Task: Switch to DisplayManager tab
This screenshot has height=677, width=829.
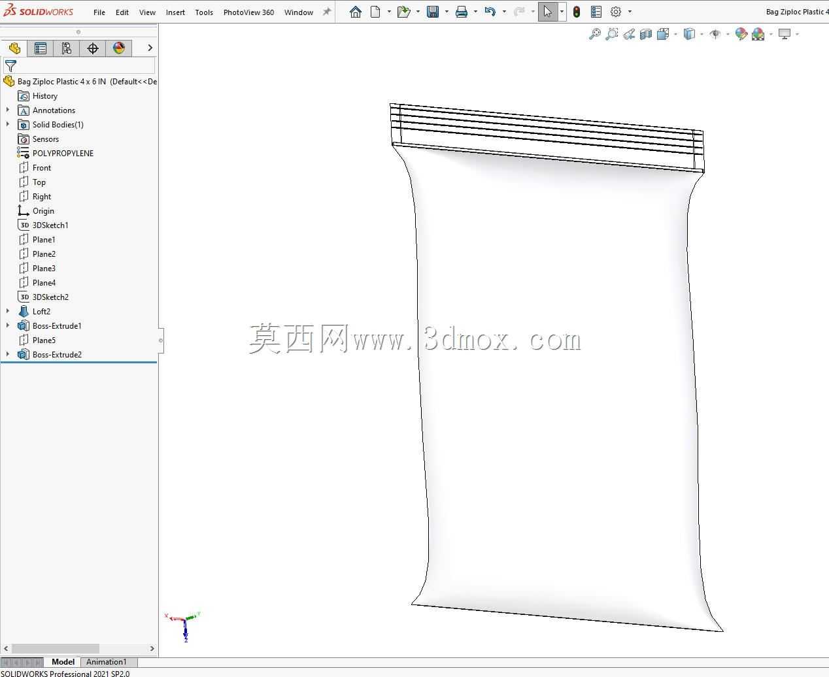Action: 119,48
